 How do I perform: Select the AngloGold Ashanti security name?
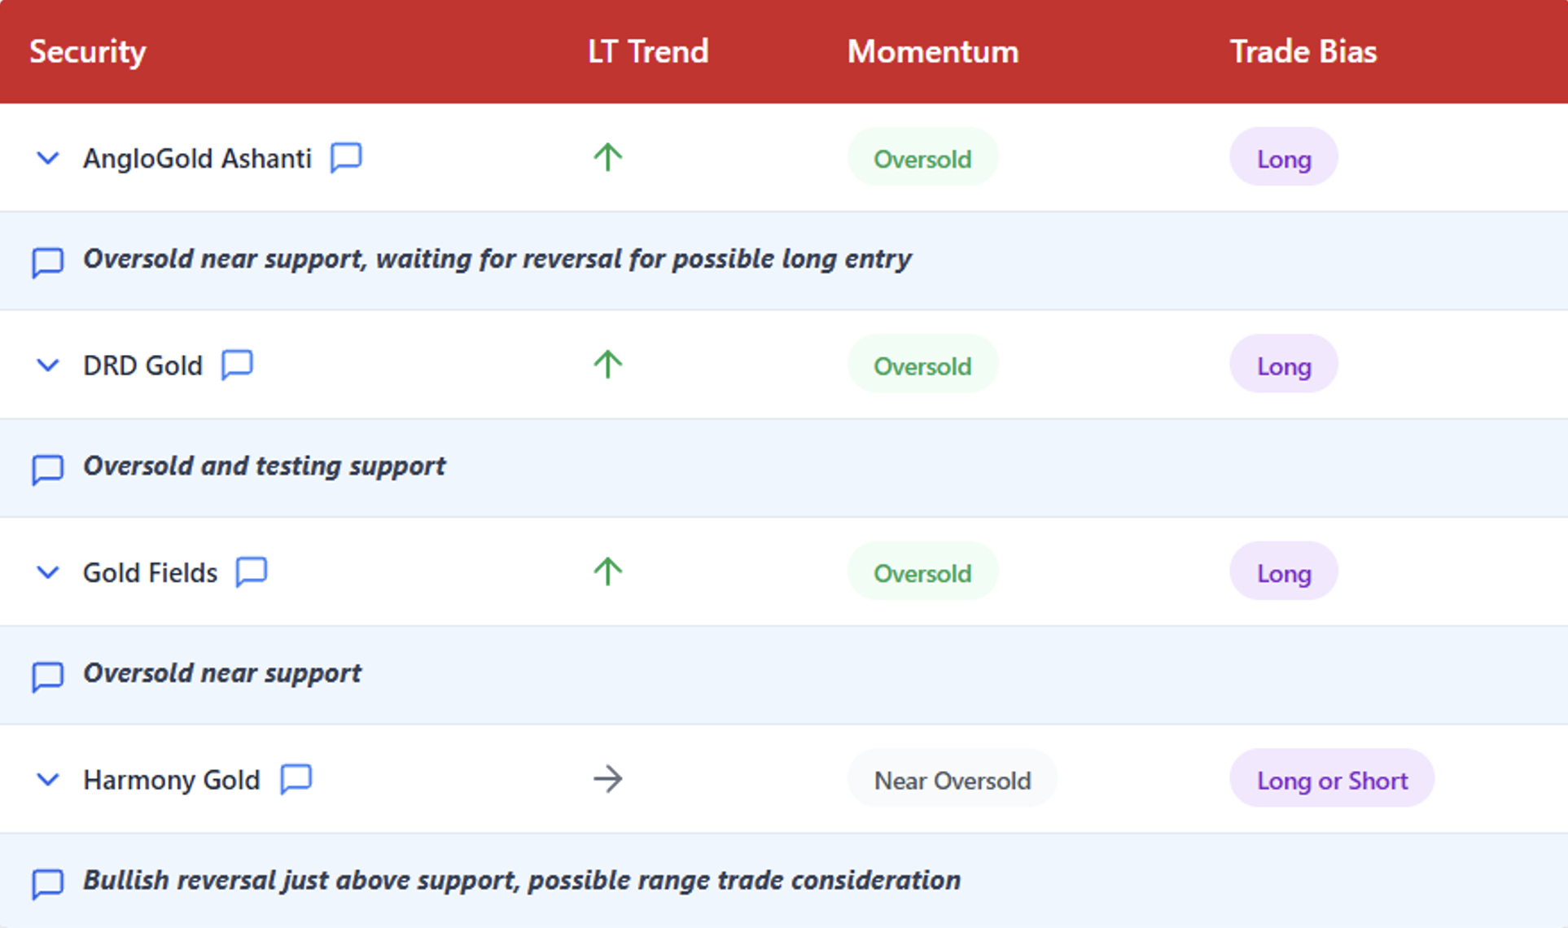197,158
